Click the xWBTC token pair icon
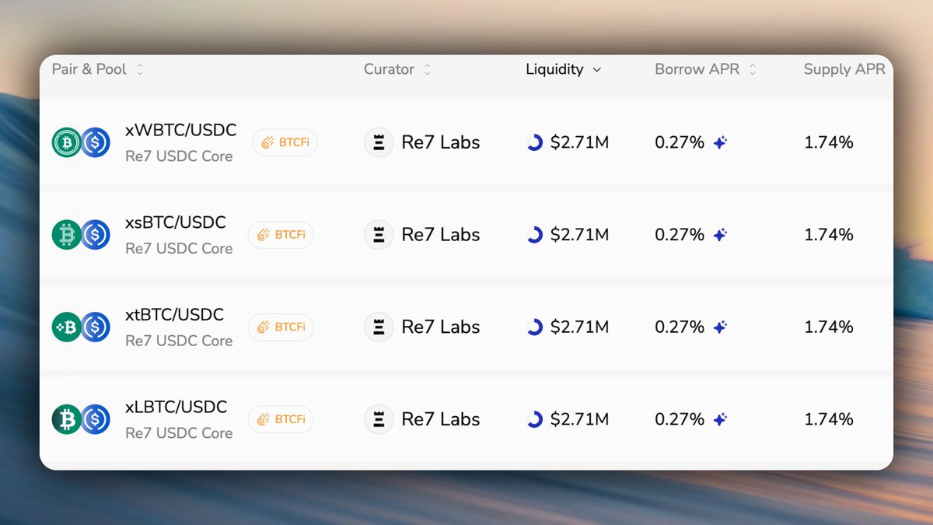The width and height of the screenshot is (933, 525). tap(81, 142)
